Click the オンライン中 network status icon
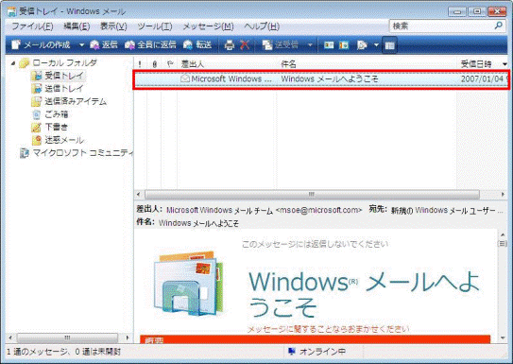 292,352
